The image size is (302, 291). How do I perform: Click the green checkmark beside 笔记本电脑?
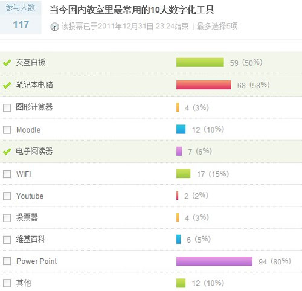pyautogui.click(x=7, y=85)
